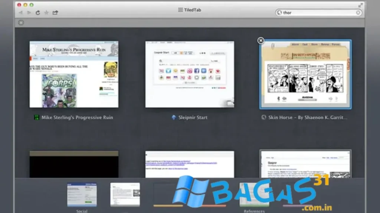This screenshot has width=380, height=213.
Task: Click the search field containing 'thor'
Action: [x=317, y=13]
